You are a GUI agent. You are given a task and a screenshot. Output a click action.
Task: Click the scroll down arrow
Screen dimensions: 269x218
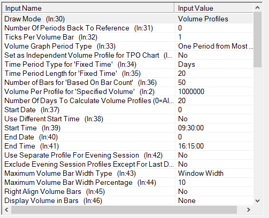[x=257, y=201]
